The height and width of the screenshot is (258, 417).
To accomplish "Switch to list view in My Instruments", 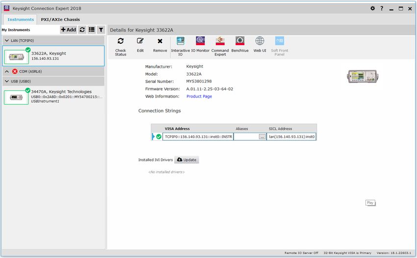I will pos(91,30).
